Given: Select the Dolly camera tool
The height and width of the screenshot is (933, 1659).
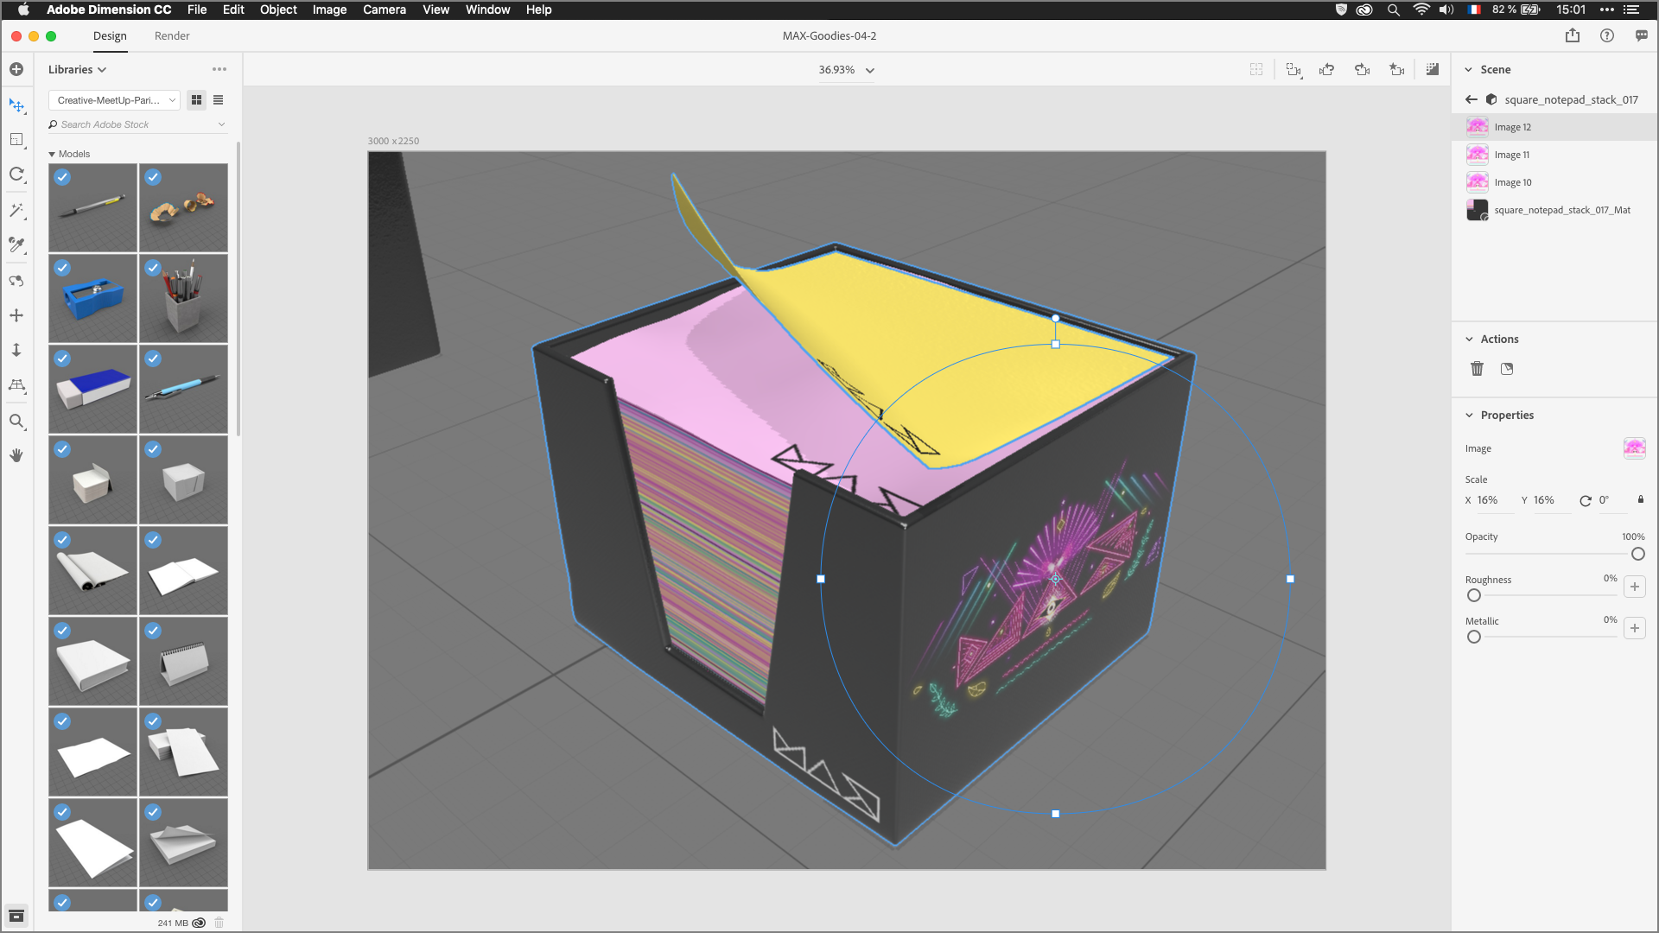Looking at the screenshot, I should (x=16, y=350).
